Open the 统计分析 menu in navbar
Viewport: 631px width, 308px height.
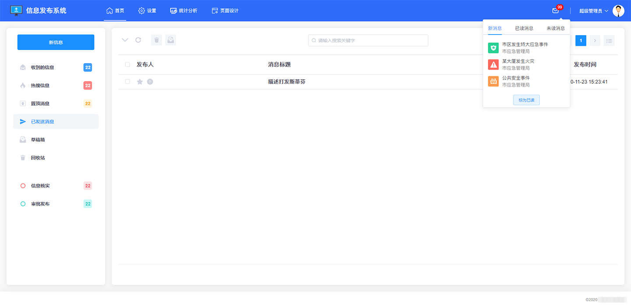click(x=184, y=11)
